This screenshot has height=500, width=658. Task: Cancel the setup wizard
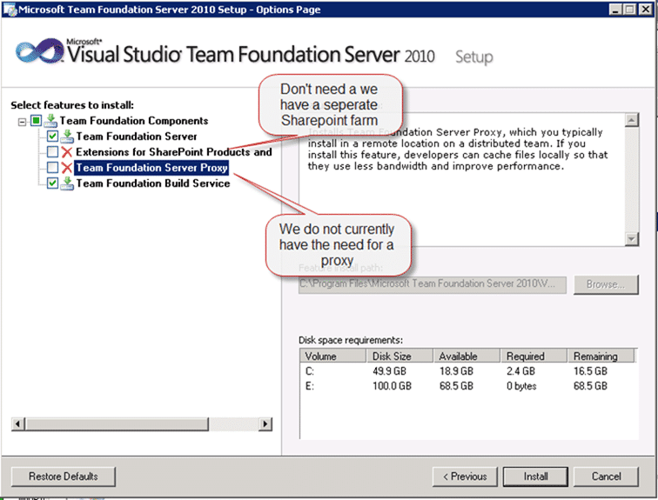pos(606,477)
